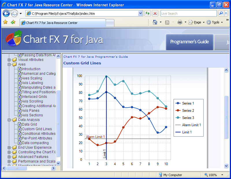Open the Introduction topic under Axes
The image size is (231, 179).
31,69
